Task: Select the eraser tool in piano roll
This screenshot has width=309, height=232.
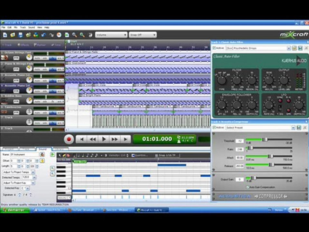Action: 68,155
